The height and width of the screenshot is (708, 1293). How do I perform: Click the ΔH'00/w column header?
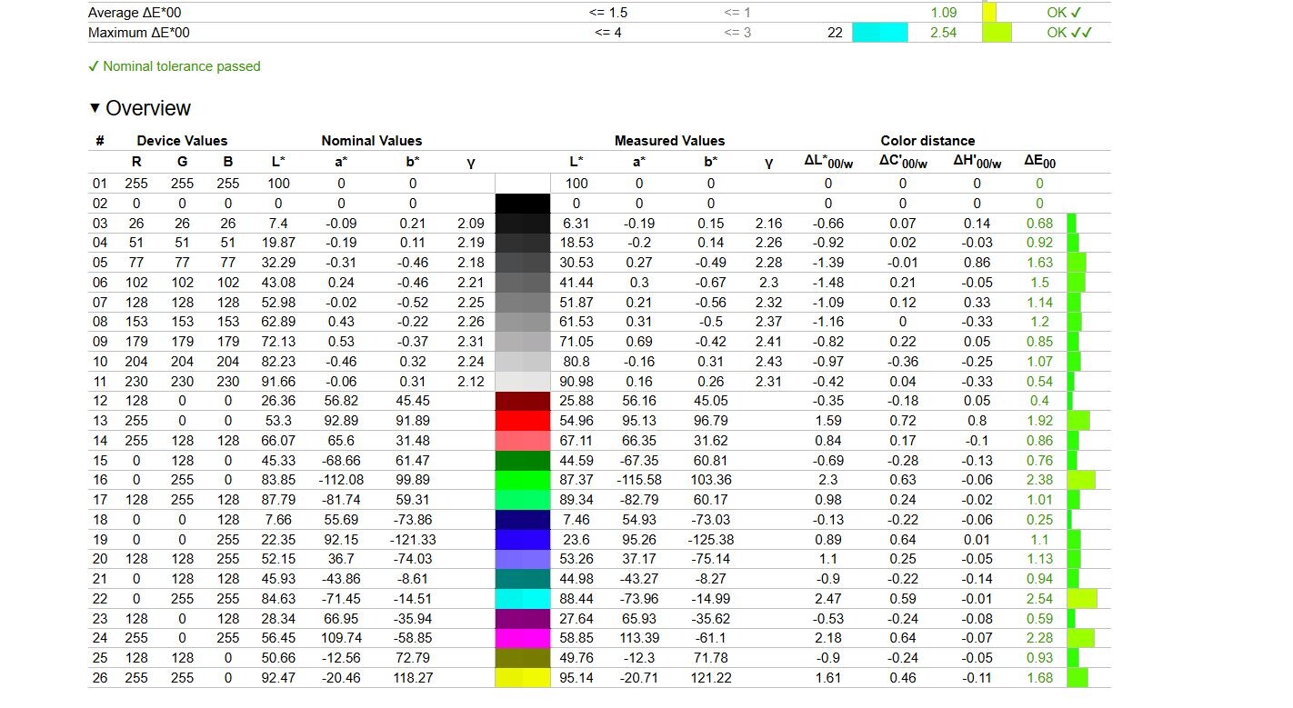[x=977, y=162]
